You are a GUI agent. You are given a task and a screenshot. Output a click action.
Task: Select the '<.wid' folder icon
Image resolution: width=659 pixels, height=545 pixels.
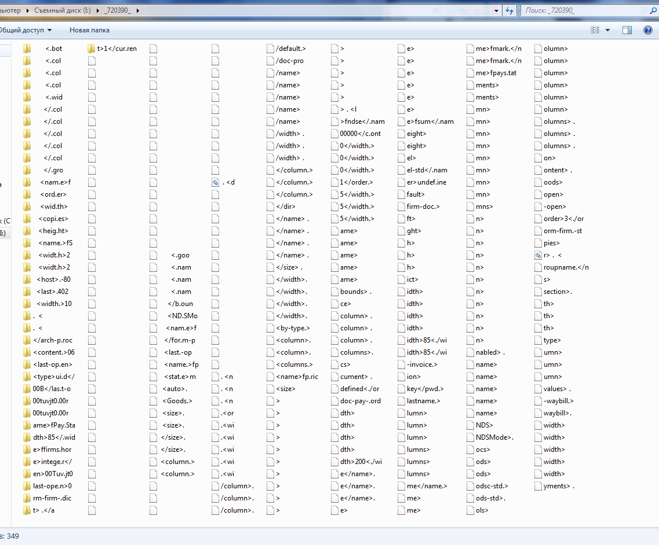pyautogui.click(x=27, y=97)
